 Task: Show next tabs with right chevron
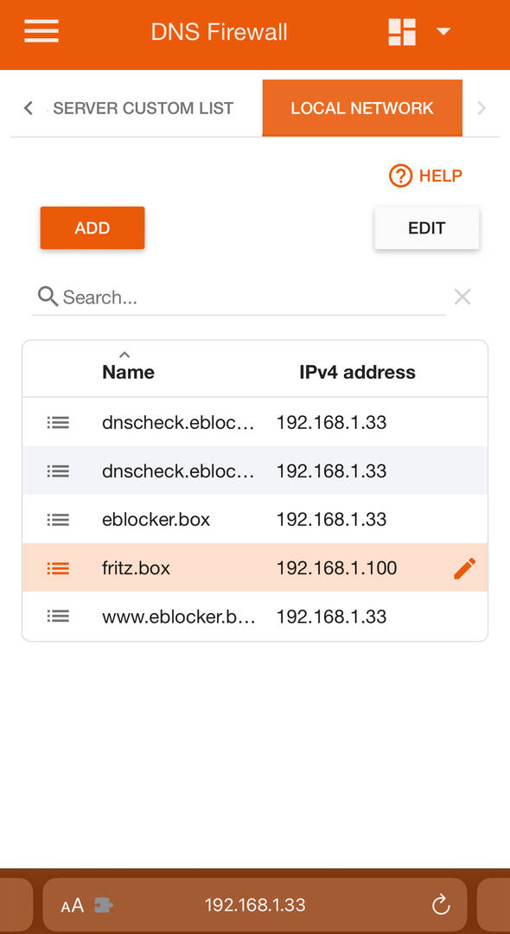481,108
